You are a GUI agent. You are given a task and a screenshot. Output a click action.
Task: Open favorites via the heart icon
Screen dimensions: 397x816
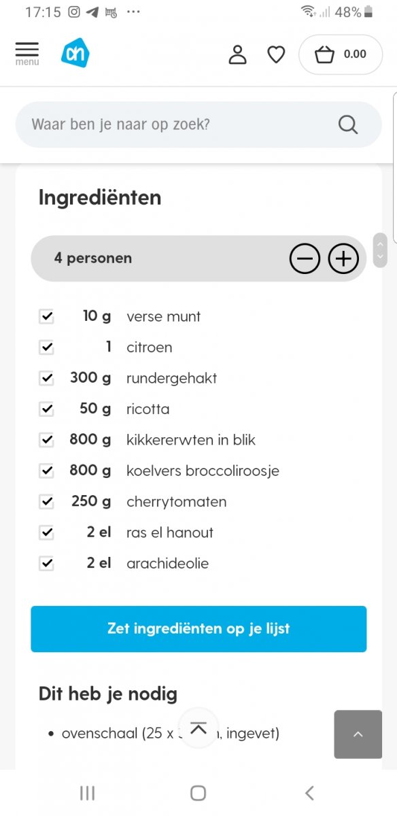click(276, 54)
